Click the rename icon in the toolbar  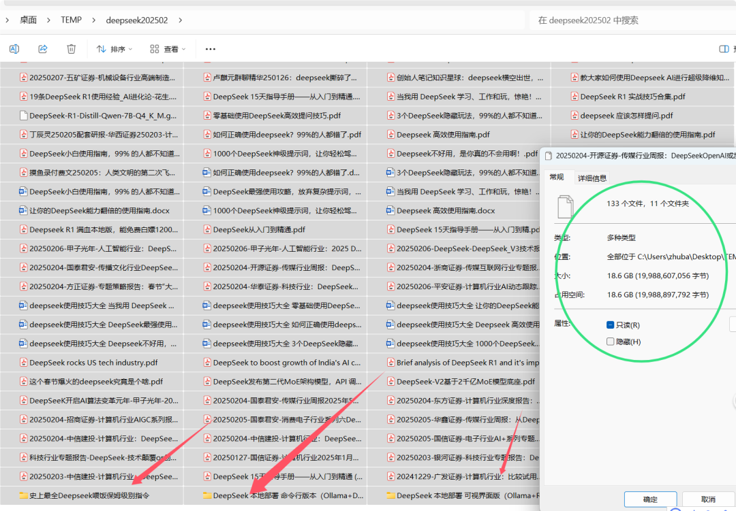[14, 49]
